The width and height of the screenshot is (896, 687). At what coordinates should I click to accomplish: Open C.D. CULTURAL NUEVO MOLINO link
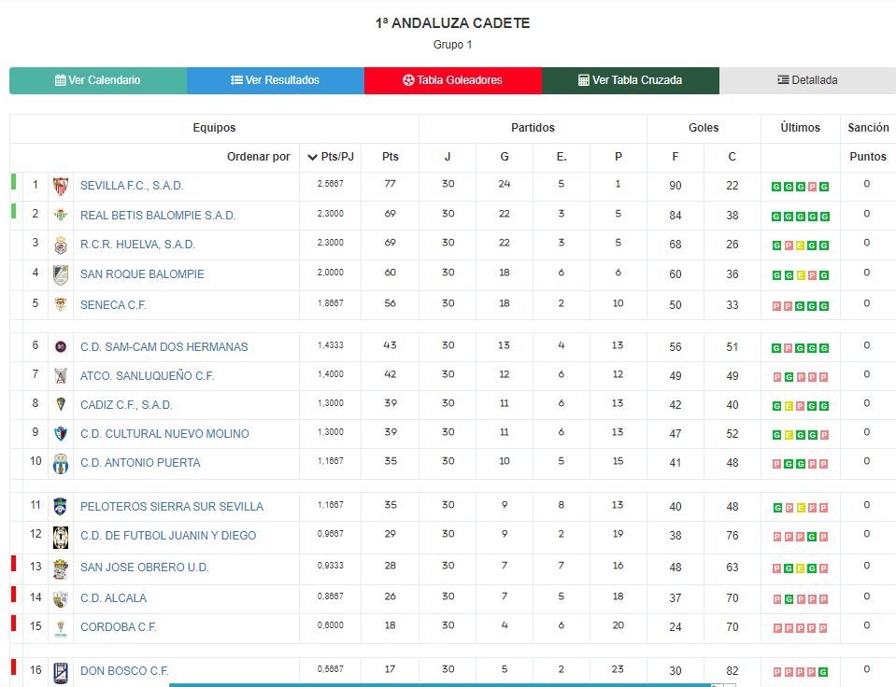[x=164, y=434]
